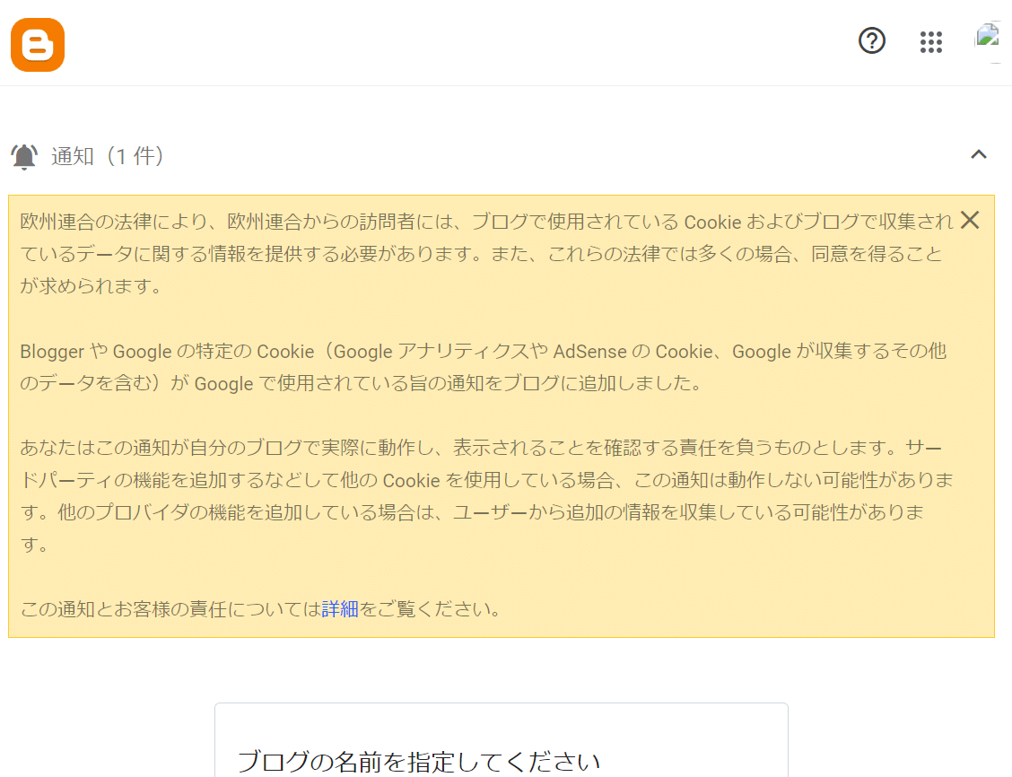This screenshot has width=1012, height=777.
Task: Click the orange Blogger logo
Action: tap(38, 45)
